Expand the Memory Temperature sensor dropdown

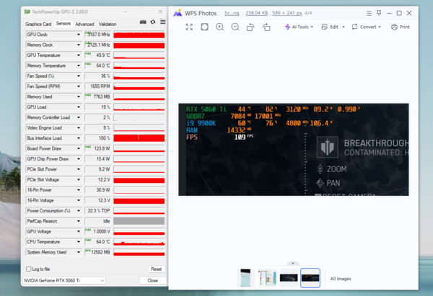coord(79,66)
